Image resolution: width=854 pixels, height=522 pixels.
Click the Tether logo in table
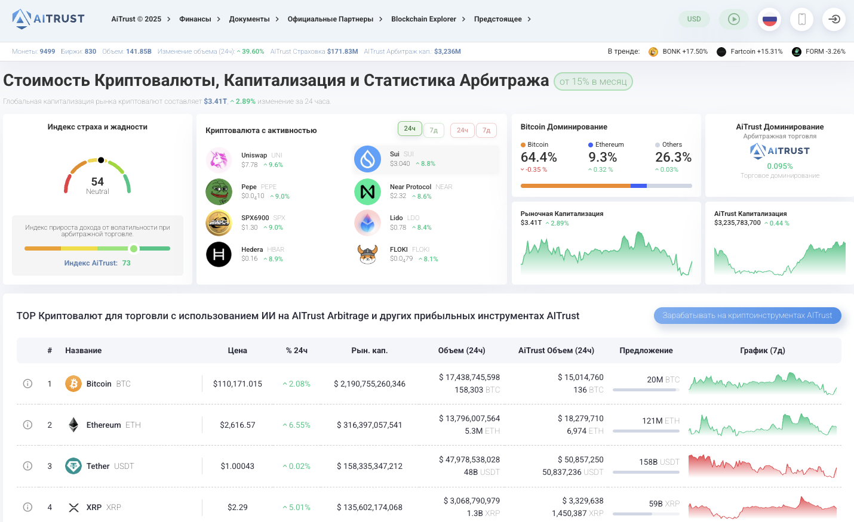(73, 466)
